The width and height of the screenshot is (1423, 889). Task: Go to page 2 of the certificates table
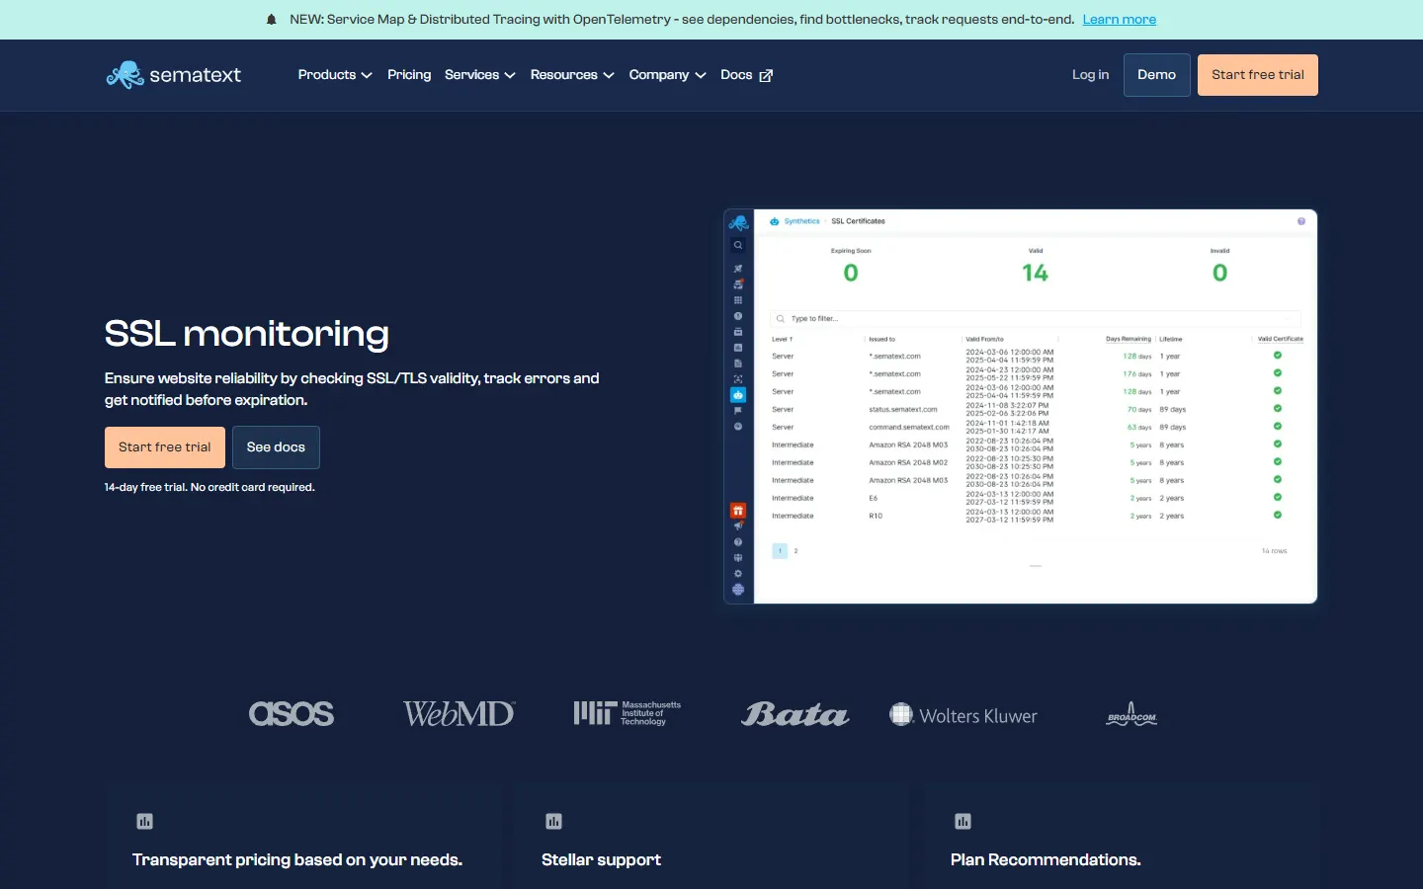pos(795,551)
